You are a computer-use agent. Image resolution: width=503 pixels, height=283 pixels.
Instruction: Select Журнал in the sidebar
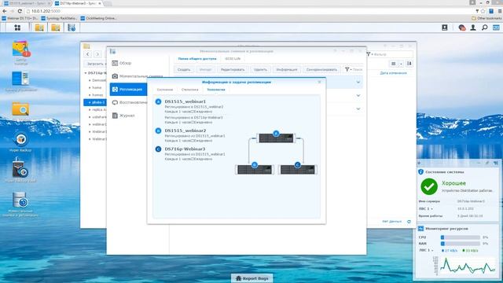click(x=123, y=116)
